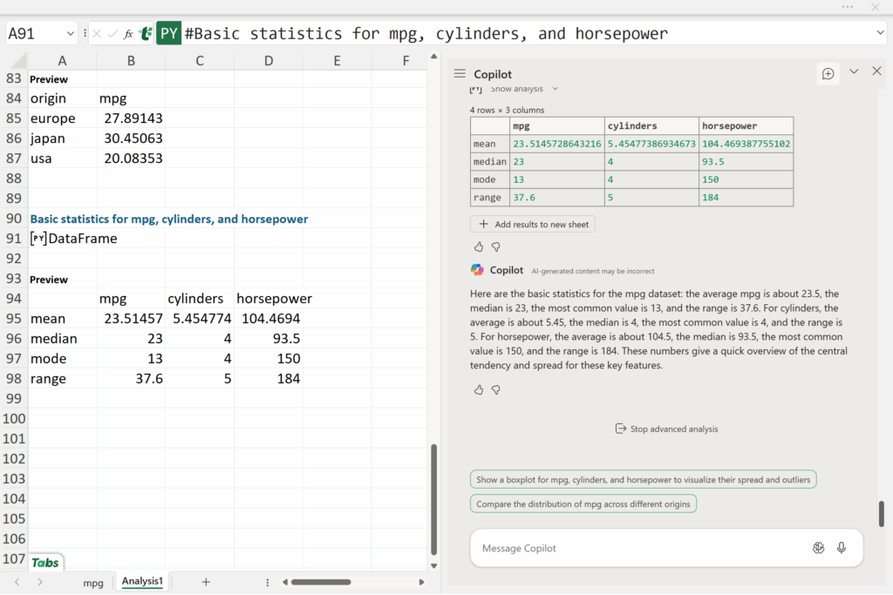
Task: Switch to the mpg sheet tab
Action: 93,582
